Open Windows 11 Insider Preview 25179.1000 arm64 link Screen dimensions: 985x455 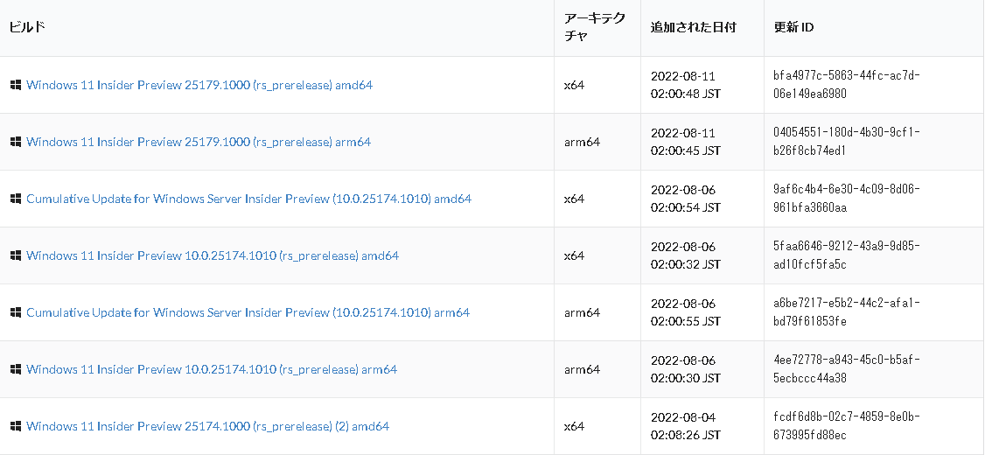[x=199, y=142]
